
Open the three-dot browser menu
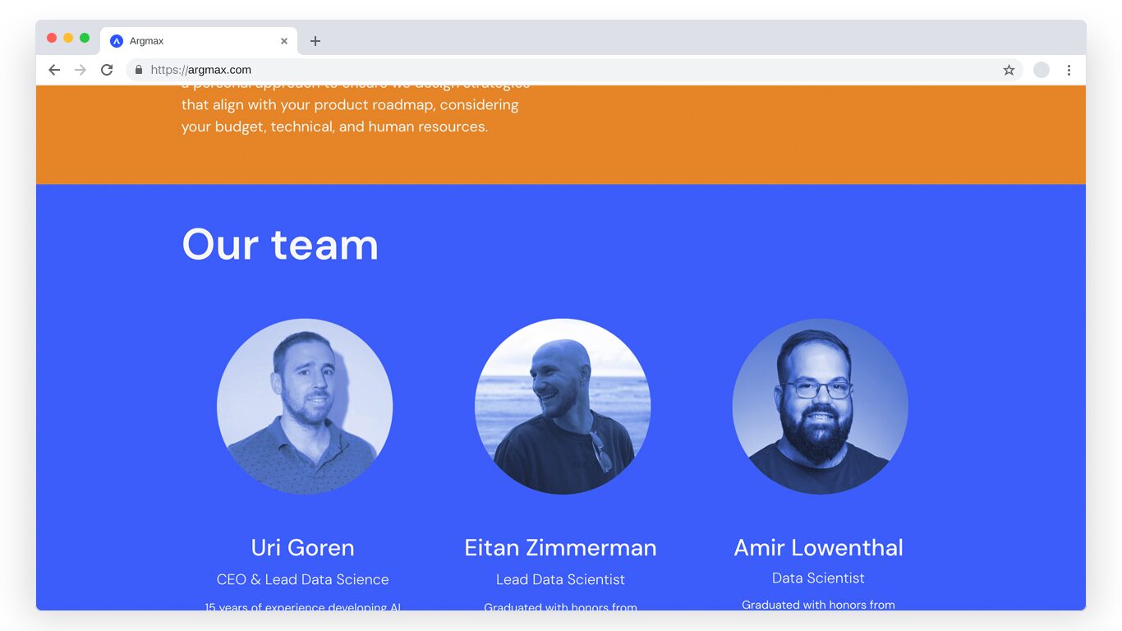1069,70
